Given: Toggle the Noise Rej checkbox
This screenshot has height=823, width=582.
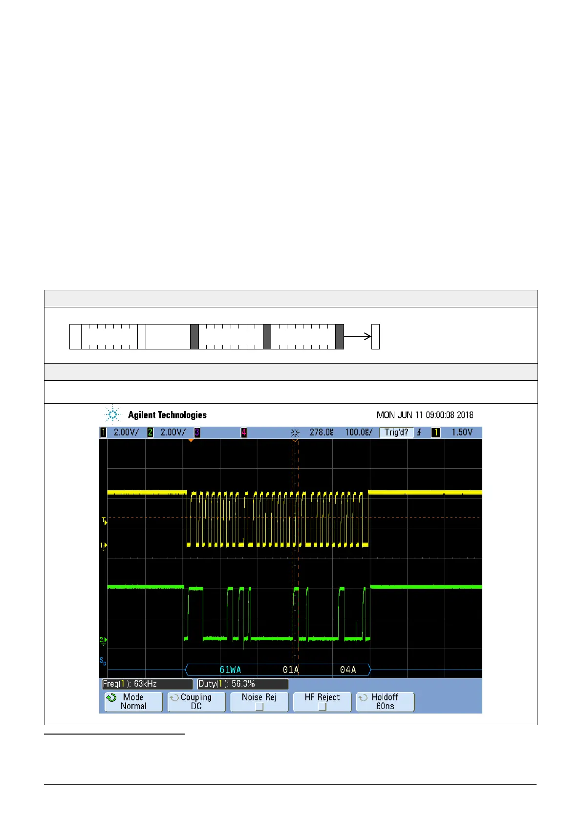Looking at the screenshot, I should (259, 707).
